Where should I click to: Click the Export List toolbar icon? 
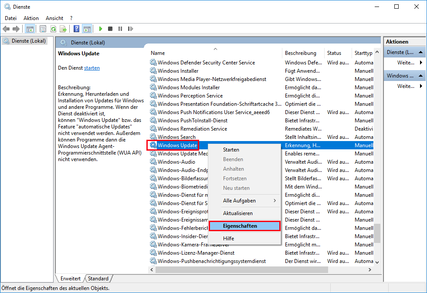pyautogui.click(x=63, y=29)
